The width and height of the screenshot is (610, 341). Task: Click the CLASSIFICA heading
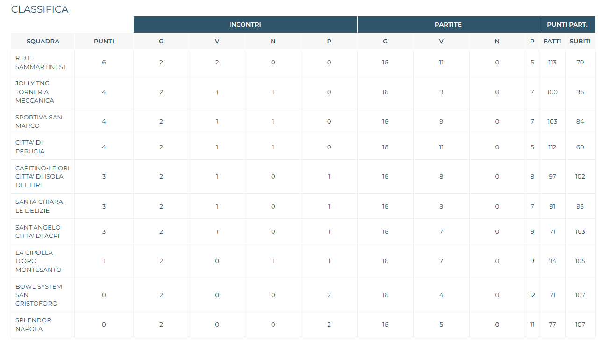point(40,9)
